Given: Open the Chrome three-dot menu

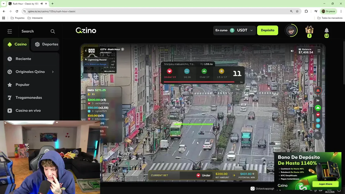Looking at the screenshot, I should [341, 11].
